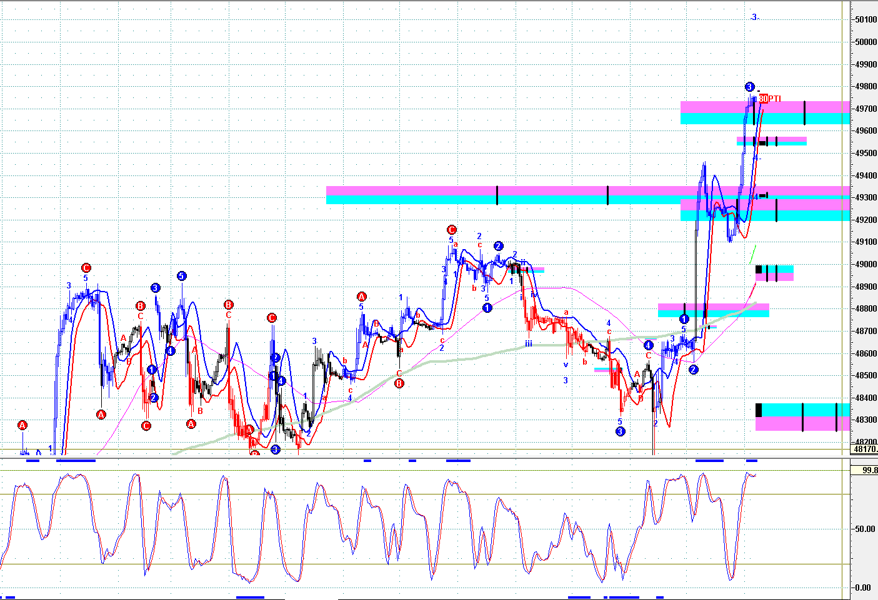This screenshot has height=600, width=878.
Task: Select the red circled A at far left
Action: pos(22,425)
